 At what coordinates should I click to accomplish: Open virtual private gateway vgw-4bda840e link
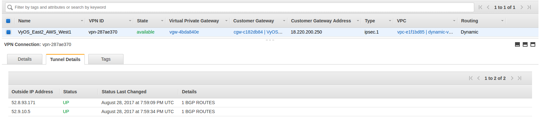(x=184, y=32)
